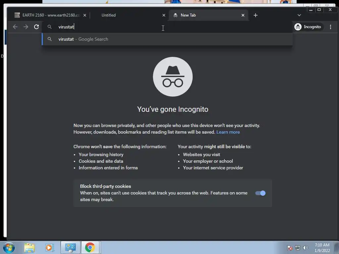Open the Action Center flag icon
The height and width of the screenshot is (254, 339).
[x=290, y=248]
